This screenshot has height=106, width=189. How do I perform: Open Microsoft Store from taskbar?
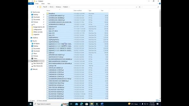87,104
